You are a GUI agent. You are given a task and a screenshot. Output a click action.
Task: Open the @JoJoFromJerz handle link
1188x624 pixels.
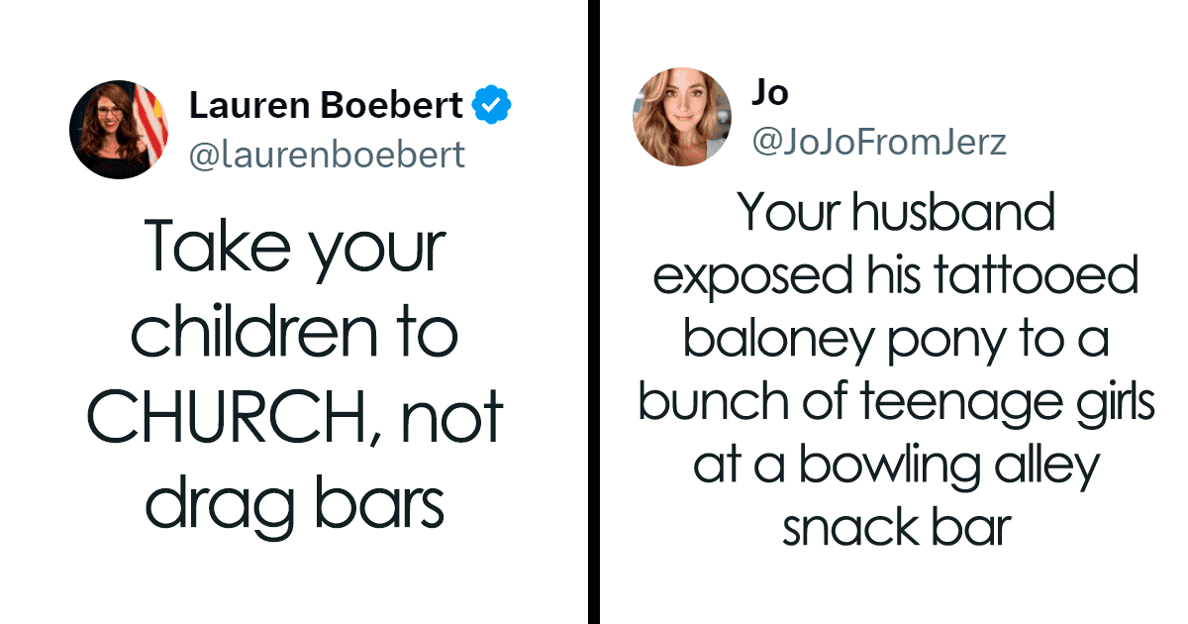[x=879, y=143]
